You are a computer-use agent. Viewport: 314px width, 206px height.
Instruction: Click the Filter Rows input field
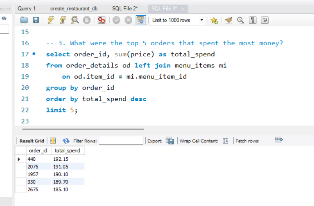pos(121,141)
